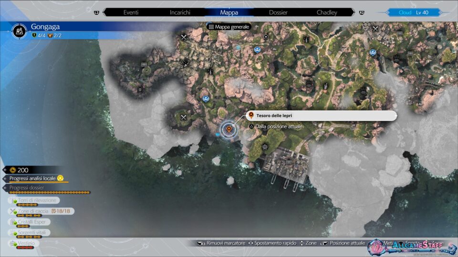Select the remnawave tower icon in northeast forest

tap(306, 39)
